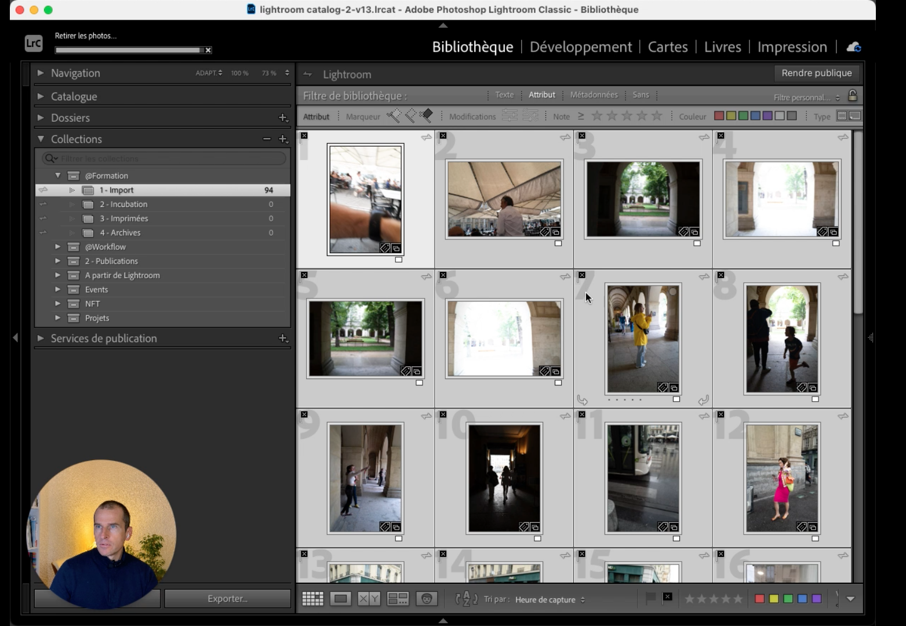Screen dimensions: 906x626
Task: Reverse sort direction with A-Z icon
Action: 467,599
